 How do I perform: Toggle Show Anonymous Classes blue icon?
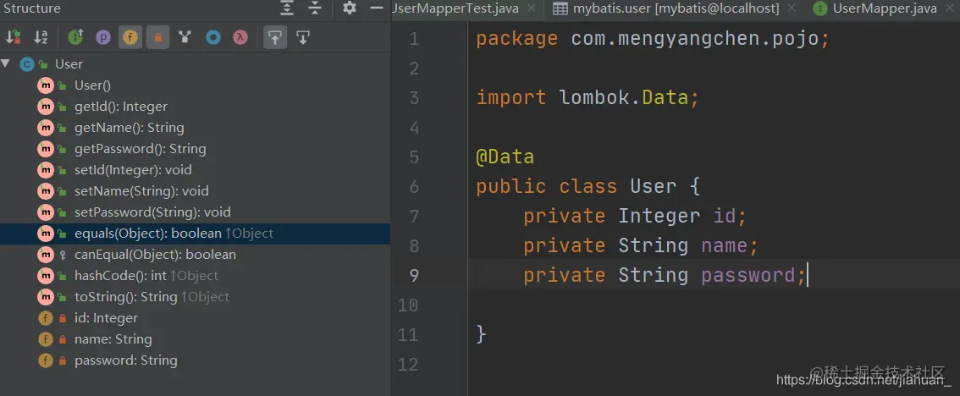[212, 37]
